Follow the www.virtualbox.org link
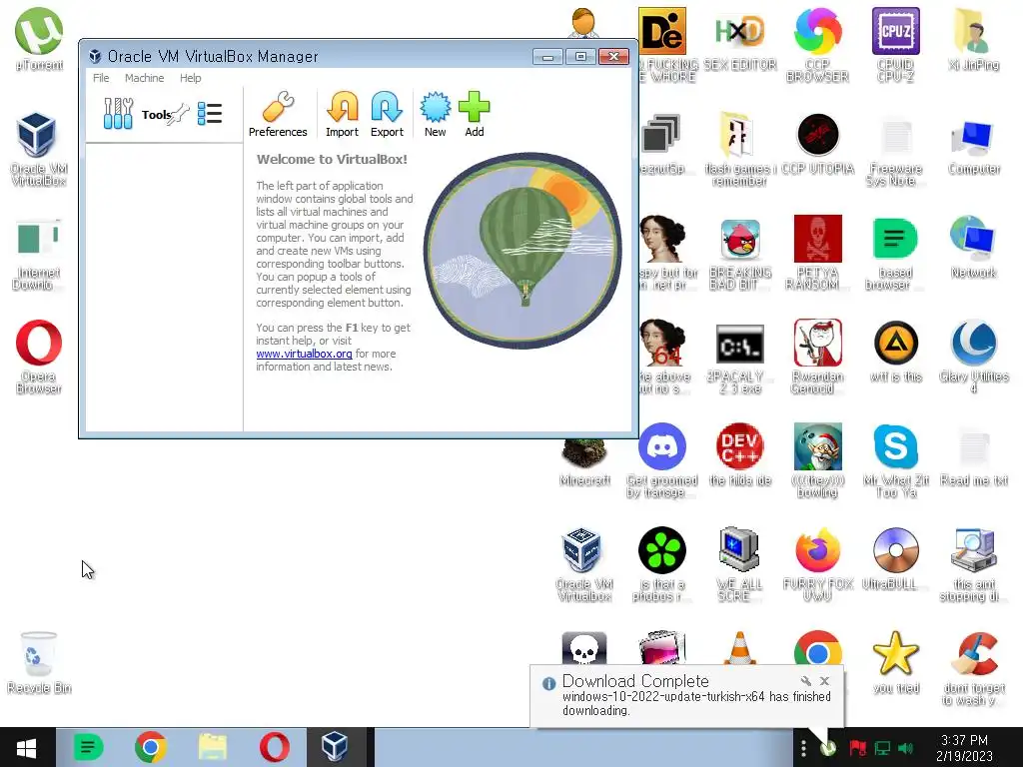 304,354
